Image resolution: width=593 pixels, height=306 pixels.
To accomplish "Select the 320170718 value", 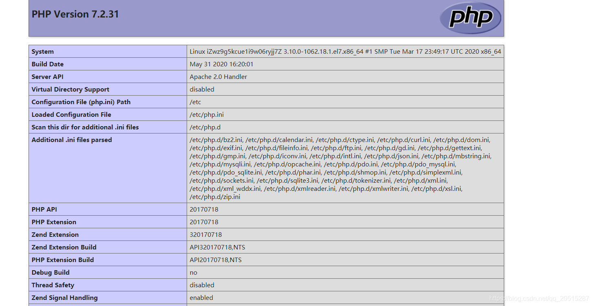I will point(206,235).
